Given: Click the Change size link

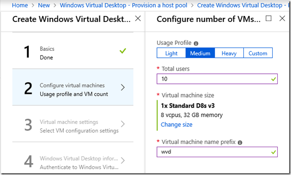Looking at the screenshot, I should (x=177, y=125).
